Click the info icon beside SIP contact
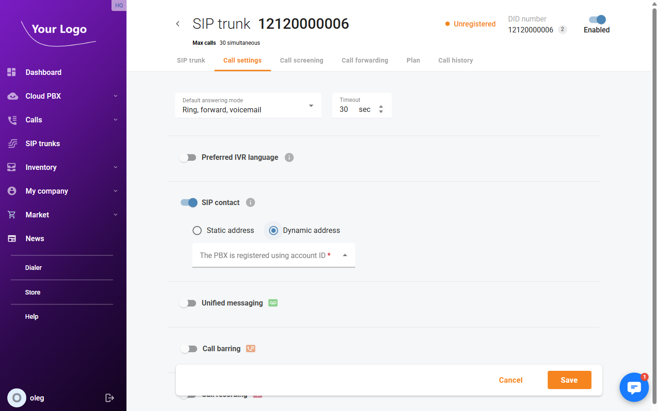Screen dimensions: 658x411 click(250, 202)
